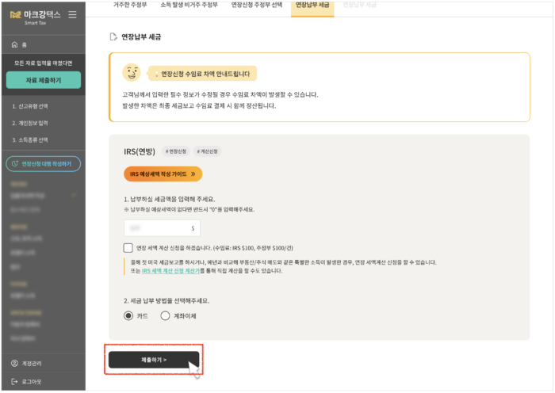555x393 pixels.
Task: Click the document icon beside 연장납부 세금 heading
Action: 113,36
